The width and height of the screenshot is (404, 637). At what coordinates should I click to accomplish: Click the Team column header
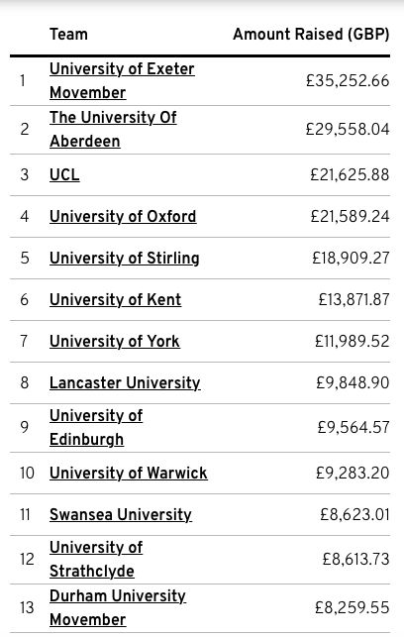click(x=68, y=34)
